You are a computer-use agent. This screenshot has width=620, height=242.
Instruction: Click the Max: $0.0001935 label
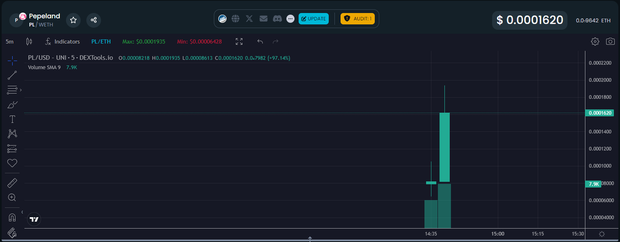click(144, 41)
